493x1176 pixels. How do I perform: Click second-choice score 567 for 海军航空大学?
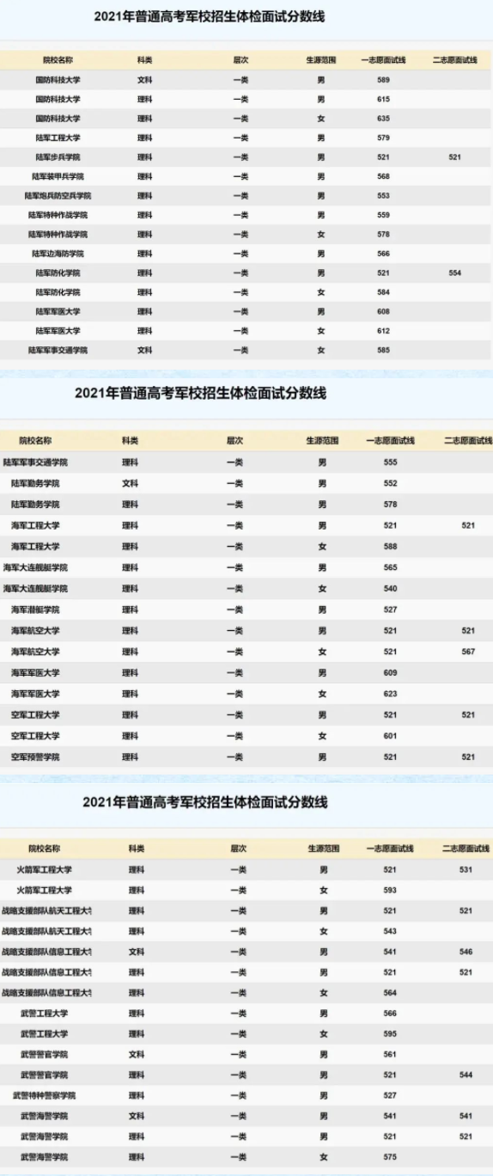click(468, 652)
